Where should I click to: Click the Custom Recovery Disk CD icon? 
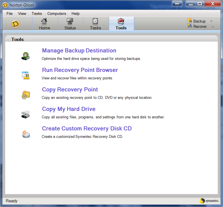coord(26,134)
